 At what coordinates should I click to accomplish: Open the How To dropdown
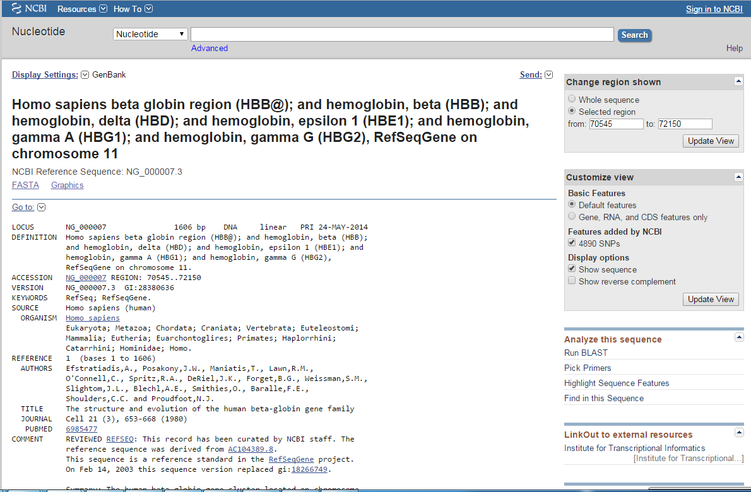(133, 9)
